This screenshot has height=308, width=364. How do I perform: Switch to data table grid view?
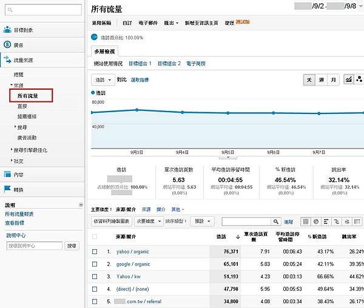tap(306, 221)
